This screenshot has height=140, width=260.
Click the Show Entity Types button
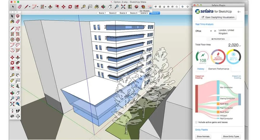click(231, 136)
